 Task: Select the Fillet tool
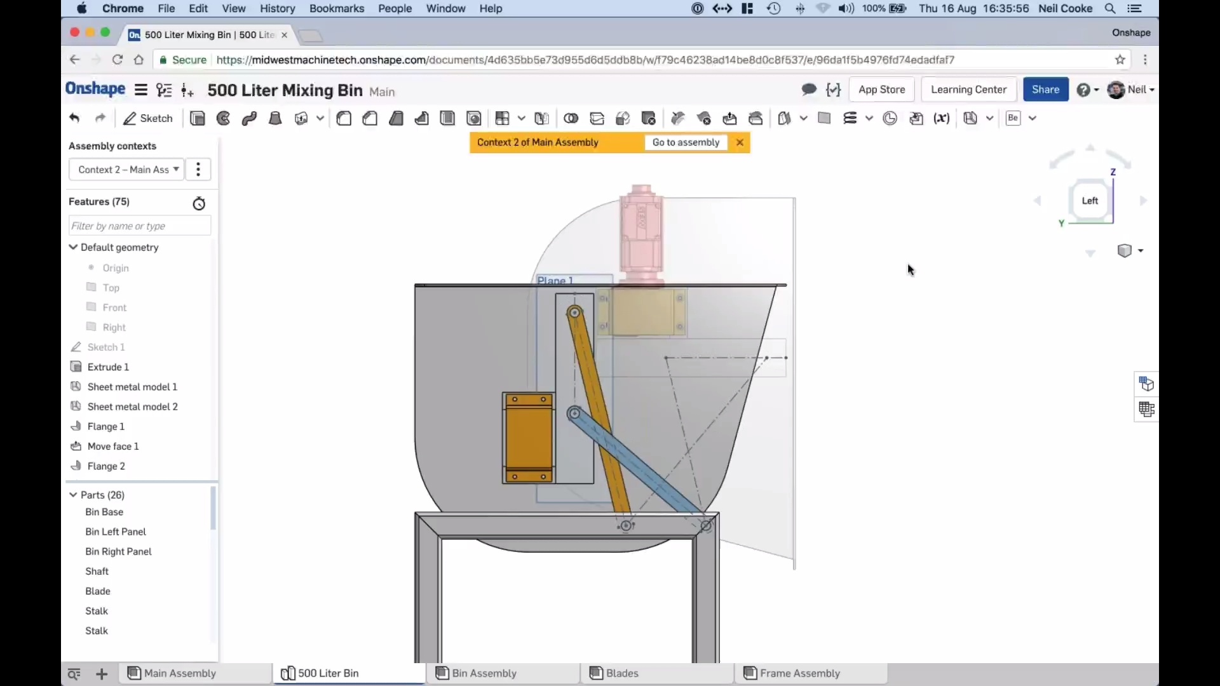pos(344,119)
